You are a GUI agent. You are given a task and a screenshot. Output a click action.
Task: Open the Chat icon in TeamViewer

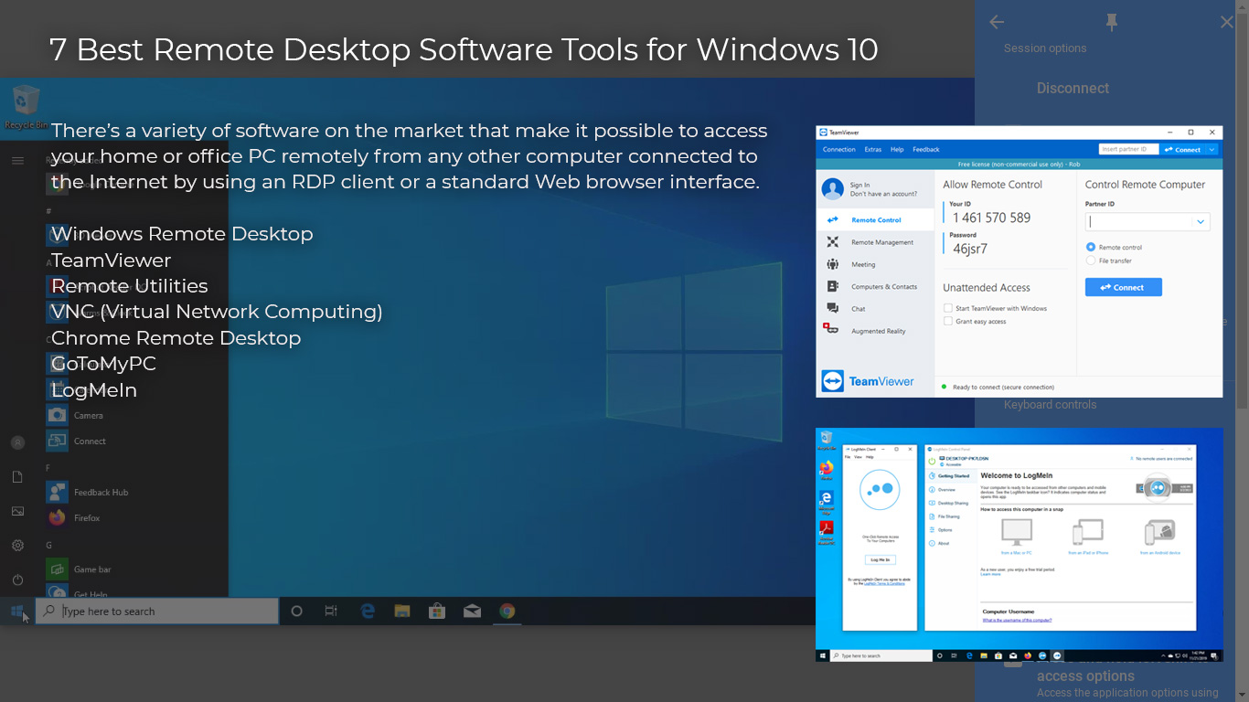tap(832, 309)
